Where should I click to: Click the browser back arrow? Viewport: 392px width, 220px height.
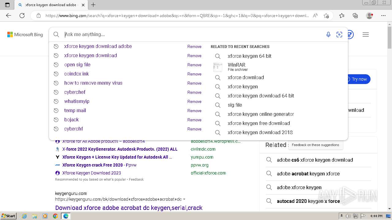[x=9, y=16]
